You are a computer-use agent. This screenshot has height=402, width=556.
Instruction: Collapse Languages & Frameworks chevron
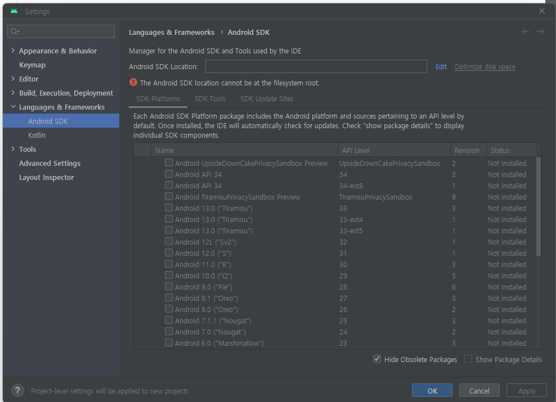[13, 107]
